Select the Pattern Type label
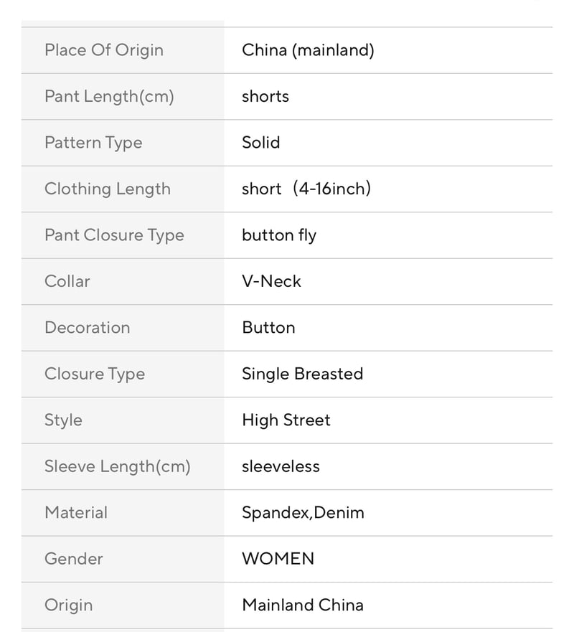 [x=93, y=143]
